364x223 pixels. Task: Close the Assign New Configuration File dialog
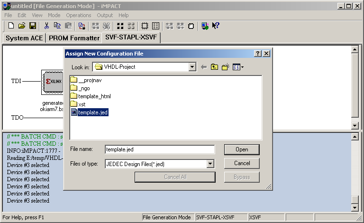(x=266, y=54)
